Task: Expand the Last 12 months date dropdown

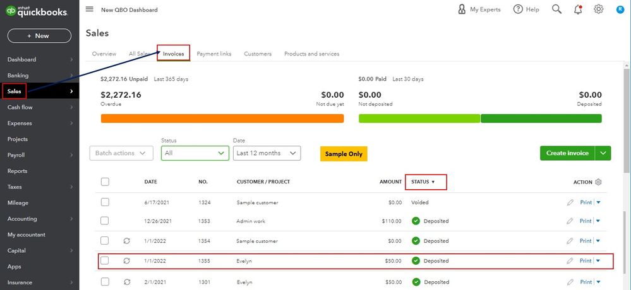Action: [x=267, y=153]
